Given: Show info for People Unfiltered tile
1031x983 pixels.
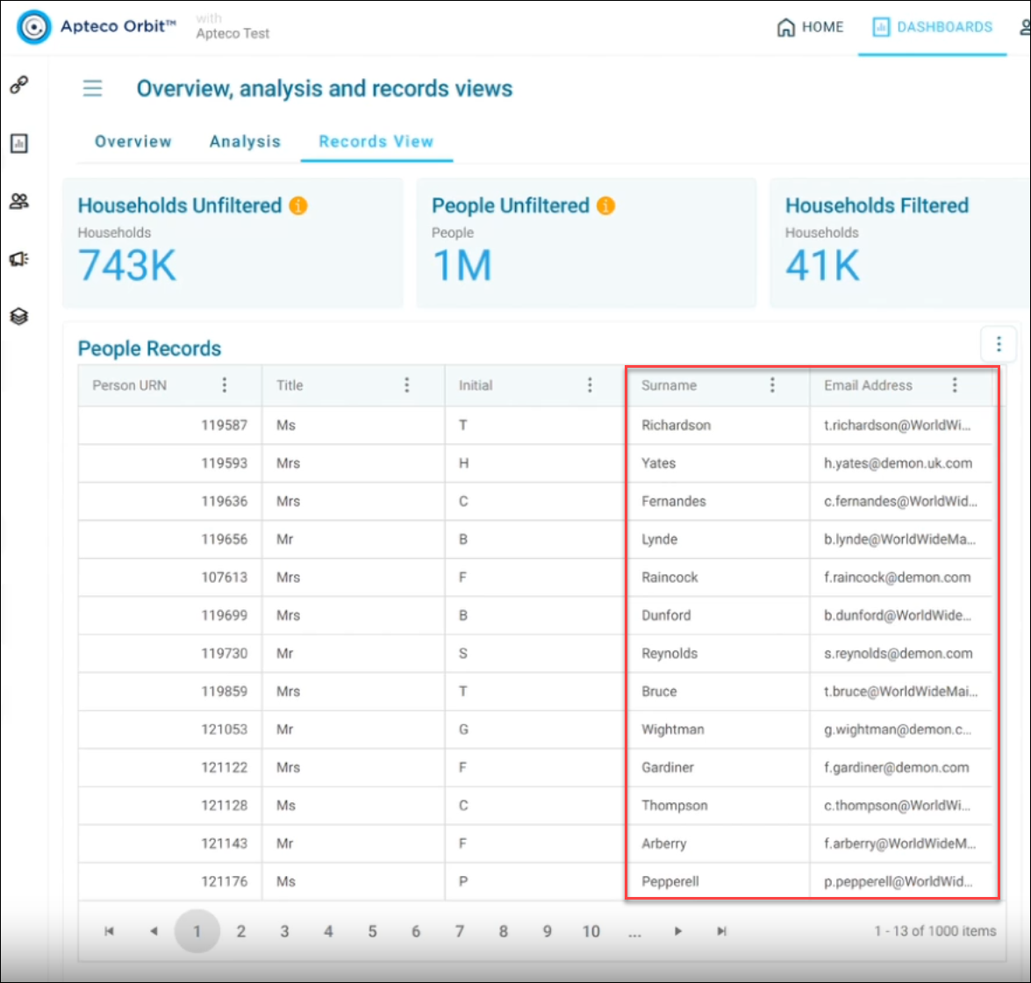Looking at the screenshot, I should (x=605, y=205).
